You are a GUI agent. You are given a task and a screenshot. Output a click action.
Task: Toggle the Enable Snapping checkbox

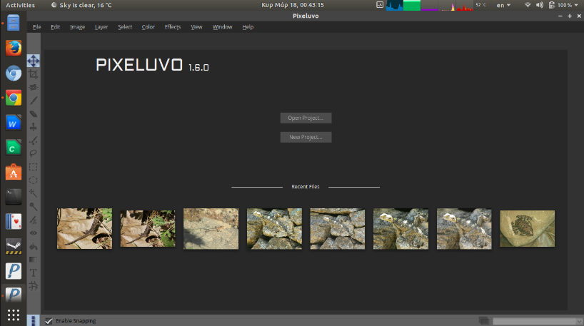tap(49, 321)
